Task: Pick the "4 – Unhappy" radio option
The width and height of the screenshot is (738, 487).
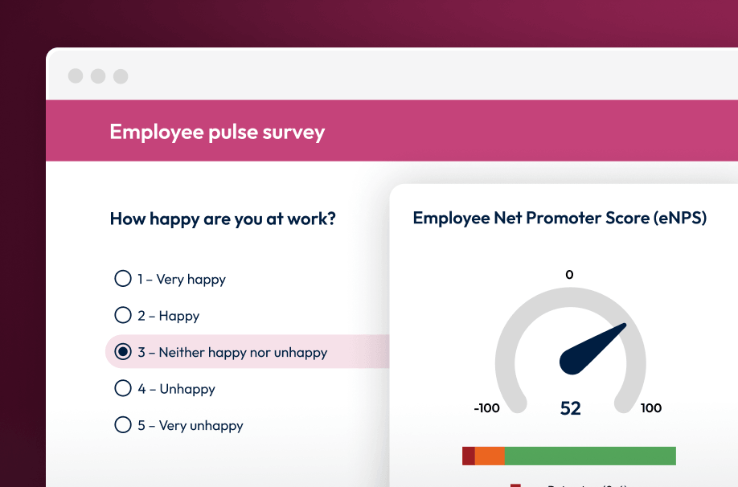Action: coord(123,388)
